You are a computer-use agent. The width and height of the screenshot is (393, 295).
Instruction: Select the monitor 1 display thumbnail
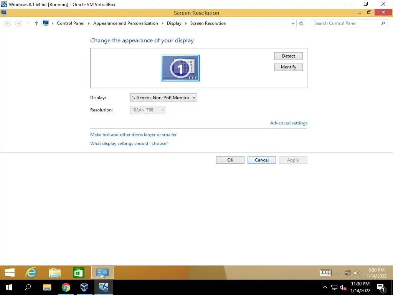(x=180, y=68)
